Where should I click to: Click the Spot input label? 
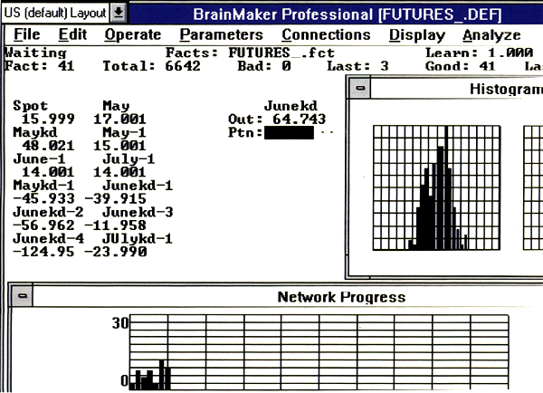31,106
